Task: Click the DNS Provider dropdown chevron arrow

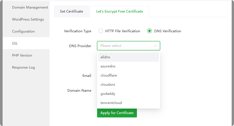Action: (156, 46)
